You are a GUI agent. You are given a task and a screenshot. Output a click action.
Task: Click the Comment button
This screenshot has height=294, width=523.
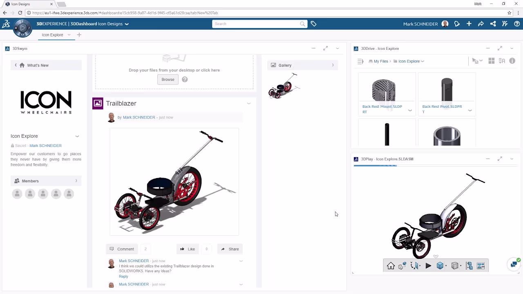122,249
